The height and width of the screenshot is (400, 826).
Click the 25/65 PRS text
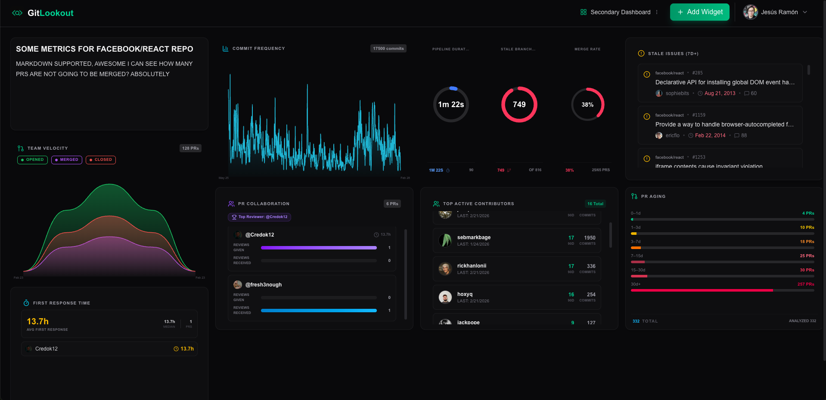pyautogui.click(x=601, y=170)
